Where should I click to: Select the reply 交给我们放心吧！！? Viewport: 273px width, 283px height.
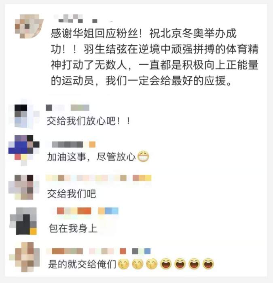(88, 121)
